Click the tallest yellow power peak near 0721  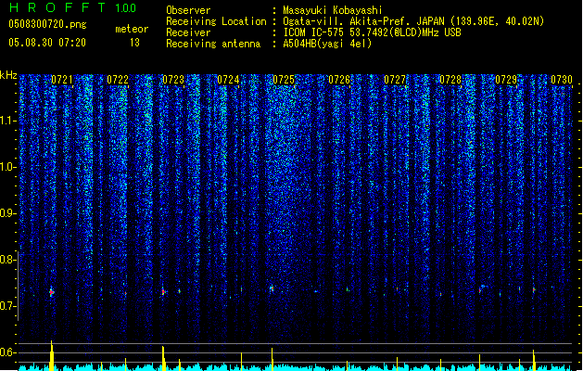[x=52, y=355]
